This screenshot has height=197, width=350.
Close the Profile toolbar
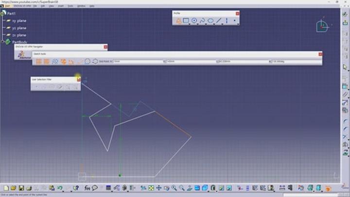238,14
